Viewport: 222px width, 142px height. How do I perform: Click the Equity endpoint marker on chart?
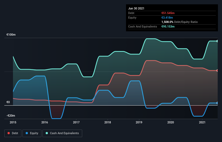click(217, 103)
